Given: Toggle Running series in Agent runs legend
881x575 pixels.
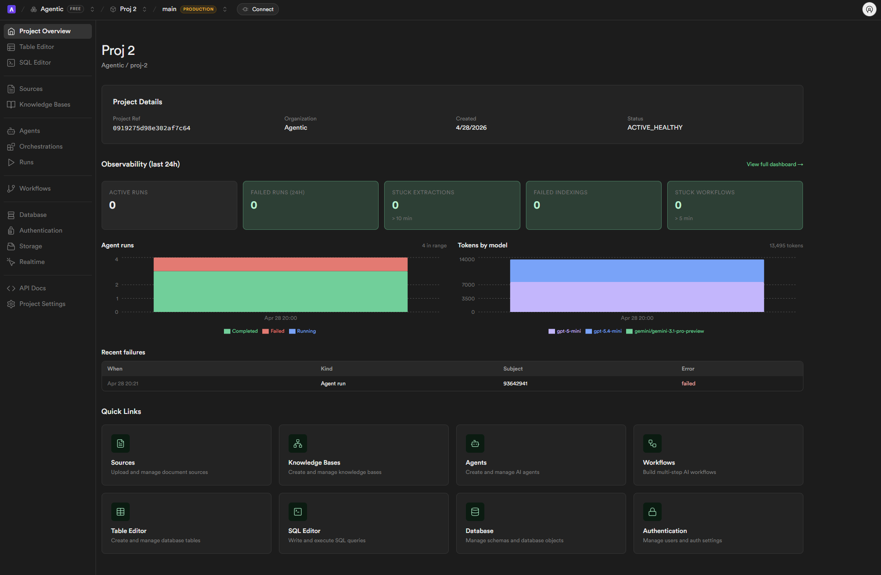Looking at the screenshot, I should (x=302, y=331).
